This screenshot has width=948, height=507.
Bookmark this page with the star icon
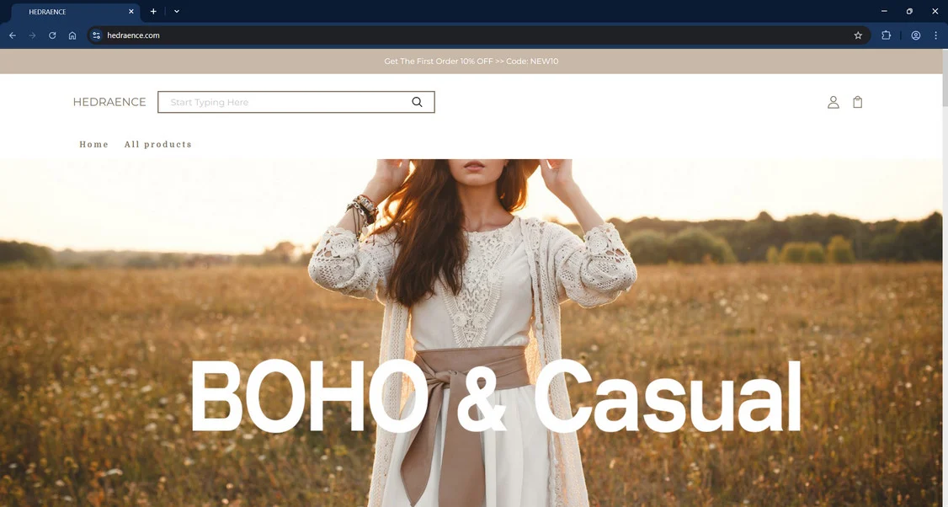coord(858,35)
